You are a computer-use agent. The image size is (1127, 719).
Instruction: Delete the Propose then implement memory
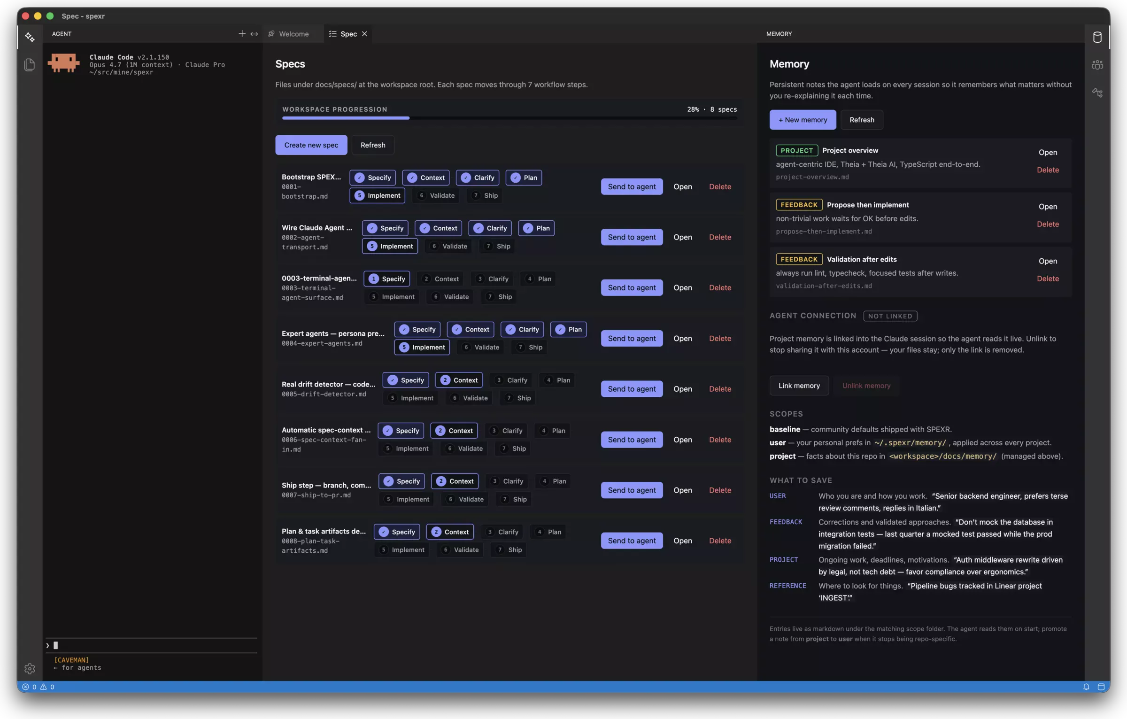point(1048,224)
